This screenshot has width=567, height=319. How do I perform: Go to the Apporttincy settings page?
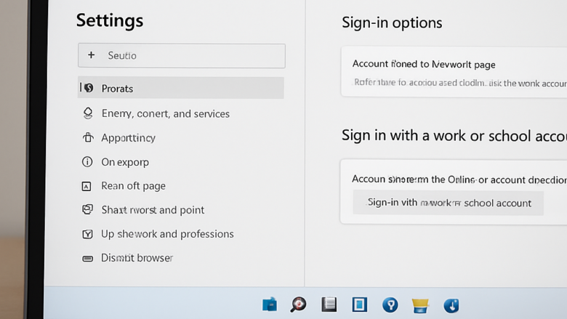129,137
